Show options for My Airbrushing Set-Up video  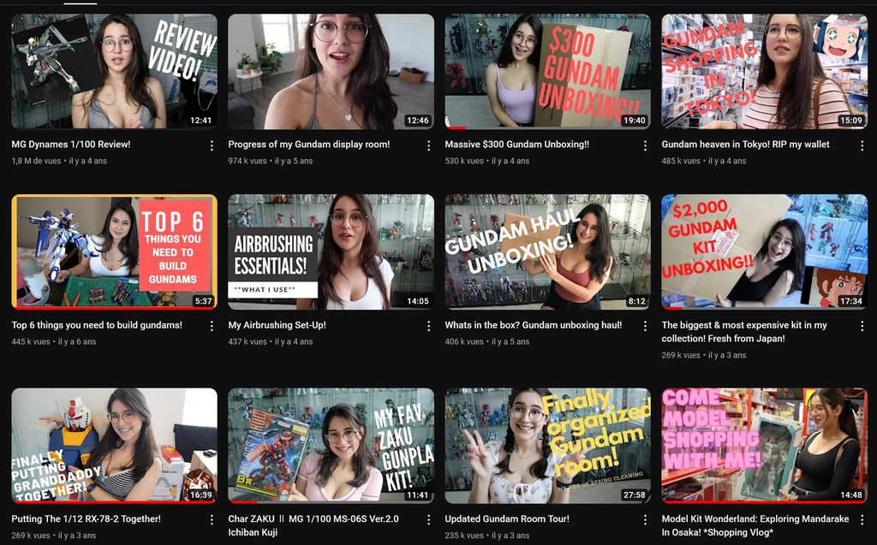pos(428,327)
